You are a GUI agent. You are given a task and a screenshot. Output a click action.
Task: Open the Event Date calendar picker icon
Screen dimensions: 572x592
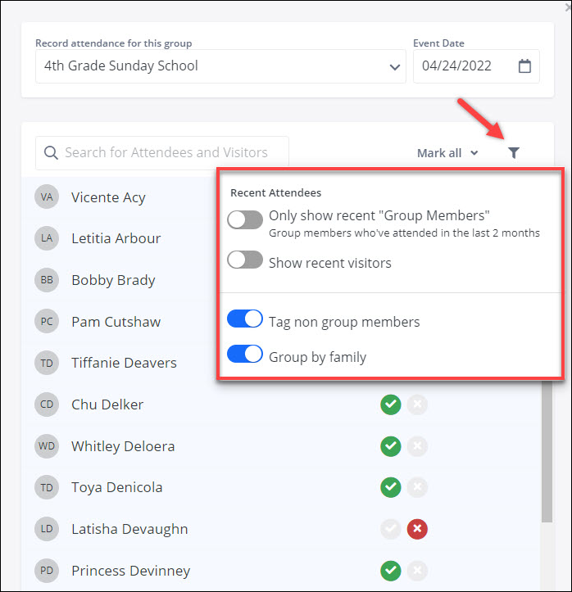pyautogui.click(x=525, y=66)
